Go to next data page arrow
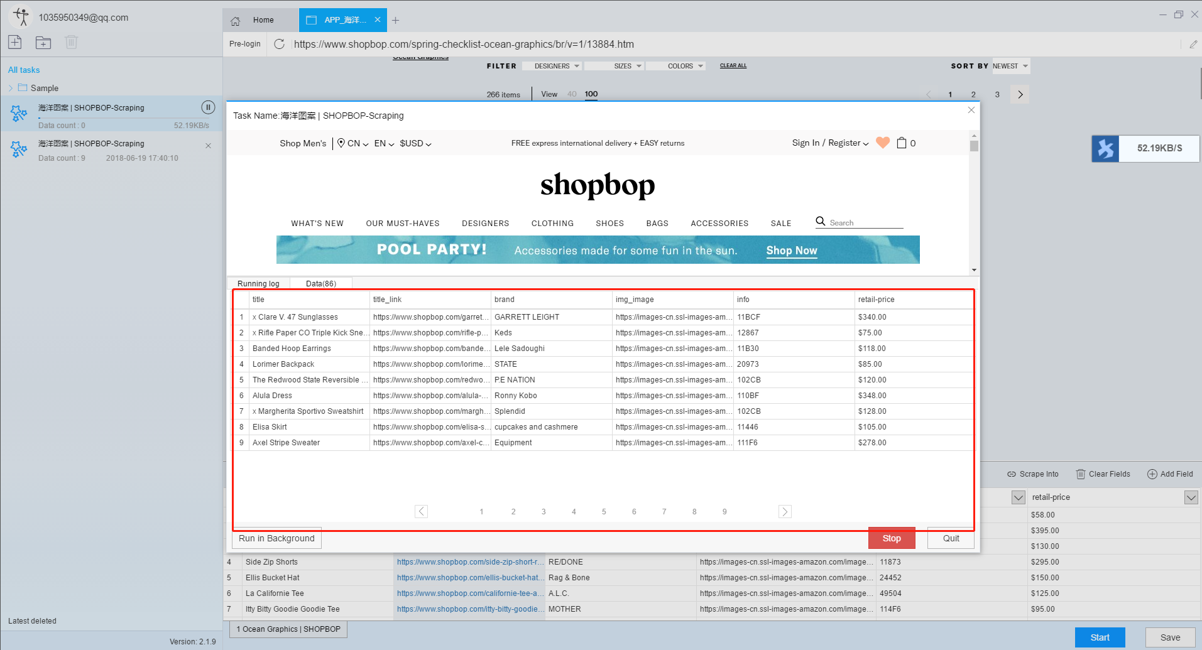 [785, 511]
